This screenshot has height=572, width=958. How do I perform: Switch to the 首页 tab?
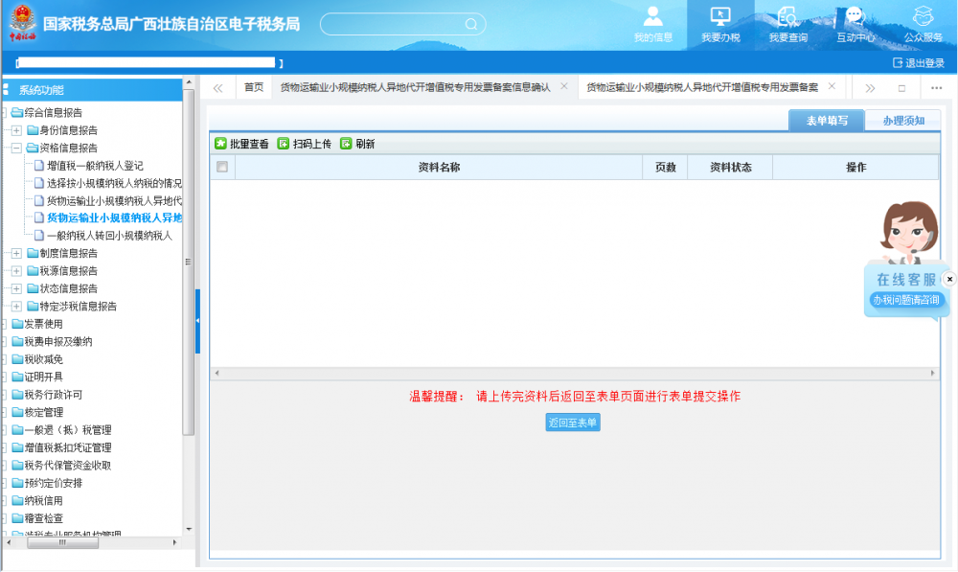coord(254,87)
